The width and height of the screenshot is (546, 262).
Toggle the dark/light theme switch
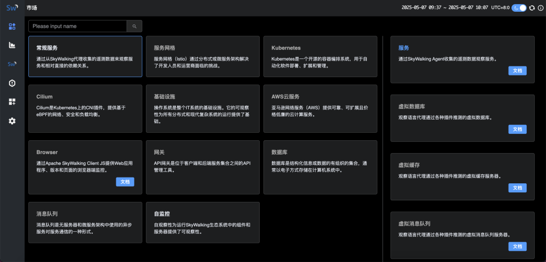pos(519,7)
